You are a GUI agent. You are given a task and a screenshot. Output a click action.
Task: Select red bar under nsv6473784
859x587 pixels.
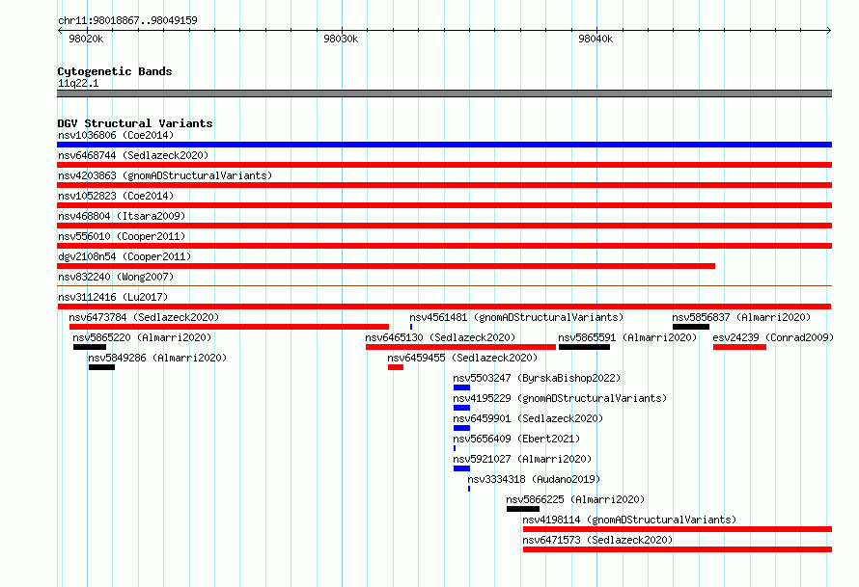[229, 327]
